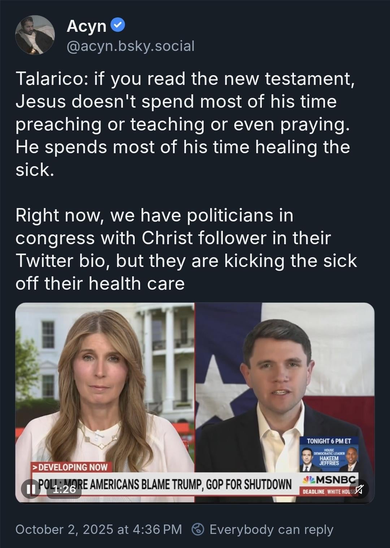
Task: Select the paragraph starting "Right now, we have"
Action: tap(186, 249)
